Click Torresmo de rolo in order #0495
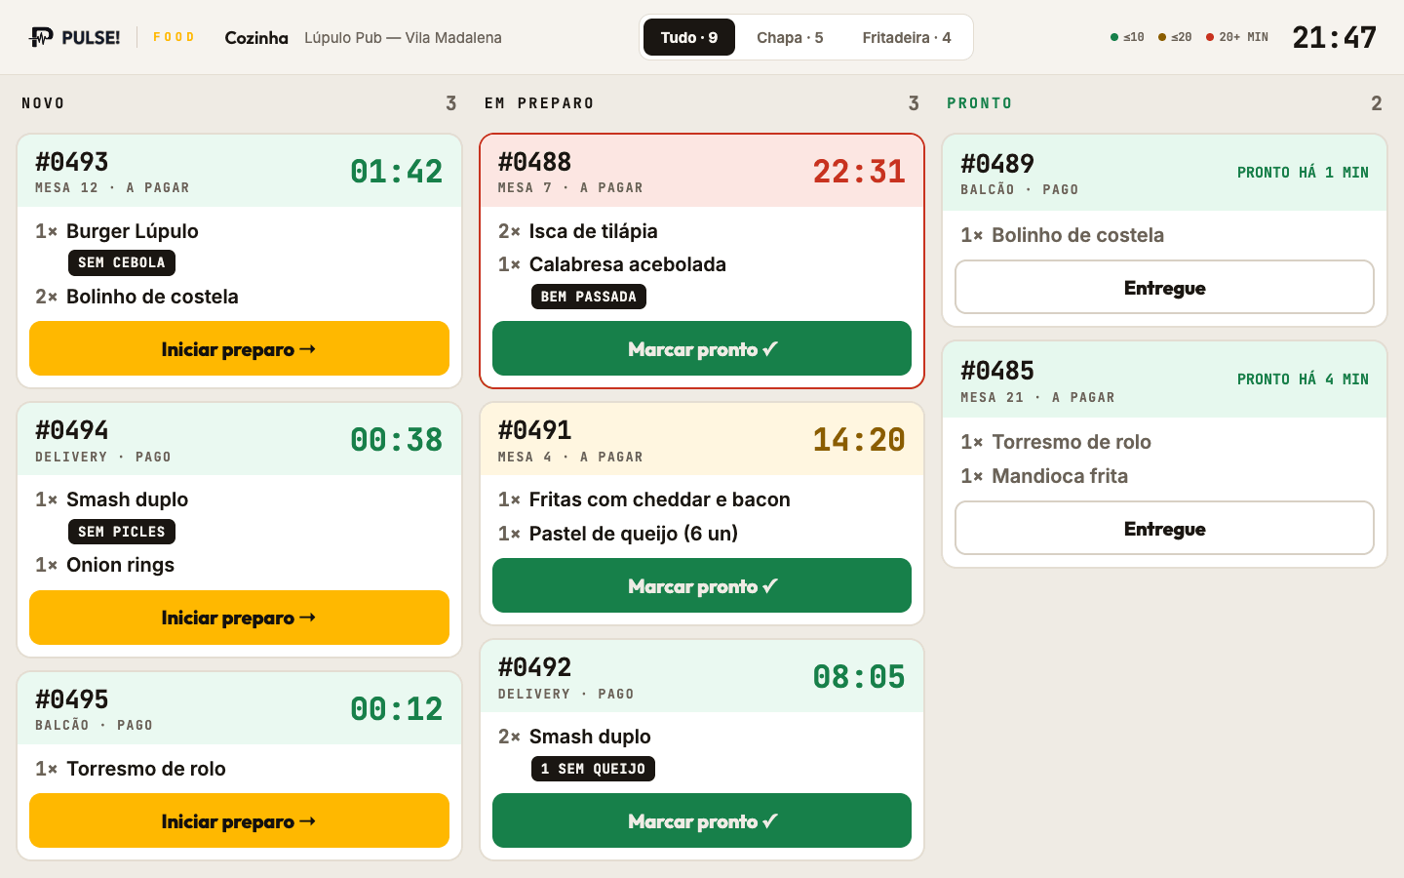 pyautogui.click(x=146, y=769)
